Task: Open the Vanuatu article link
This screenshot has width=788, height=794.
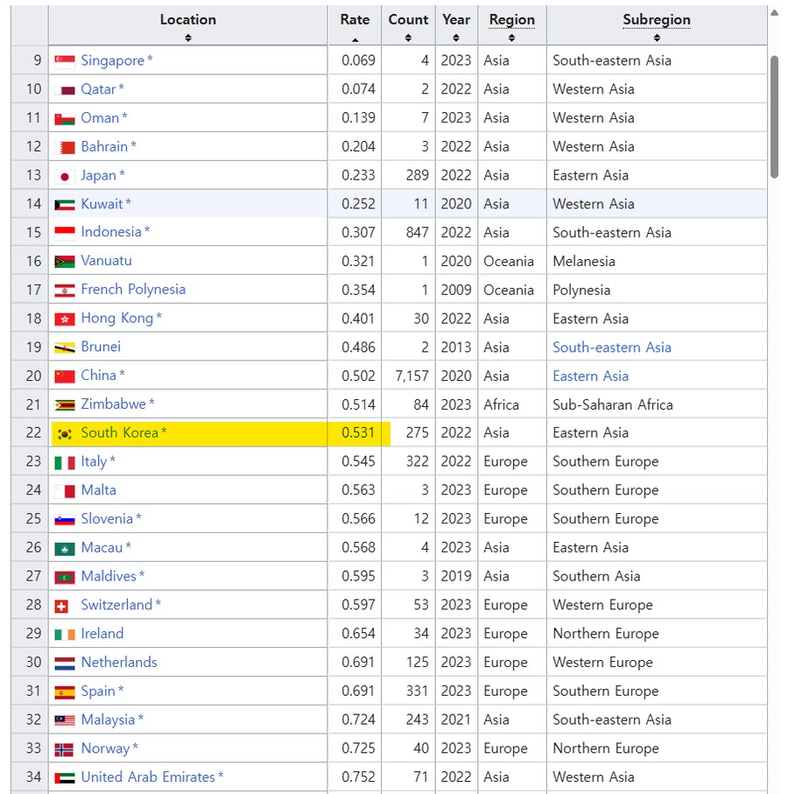Action: click(108, 260)
